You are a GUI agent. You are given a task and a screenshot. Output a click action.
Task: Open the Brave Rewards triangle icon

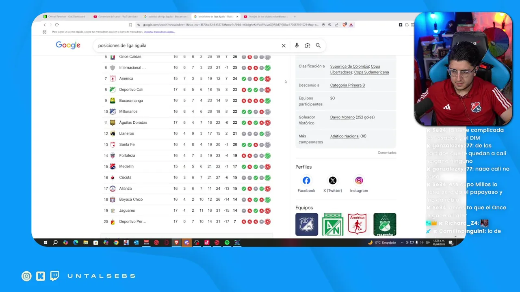click(x=351, y=25)
